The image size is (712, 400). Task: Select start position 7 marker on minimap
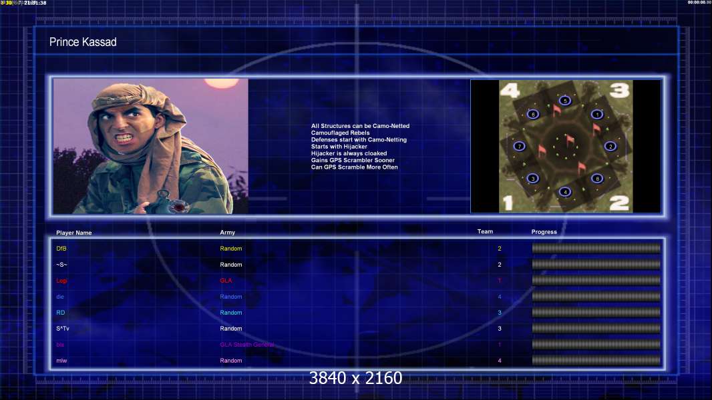pos(520,146)
